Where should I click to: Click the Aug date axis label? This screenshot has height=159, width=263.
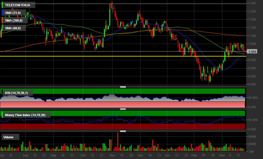click(x=25, y=155)
